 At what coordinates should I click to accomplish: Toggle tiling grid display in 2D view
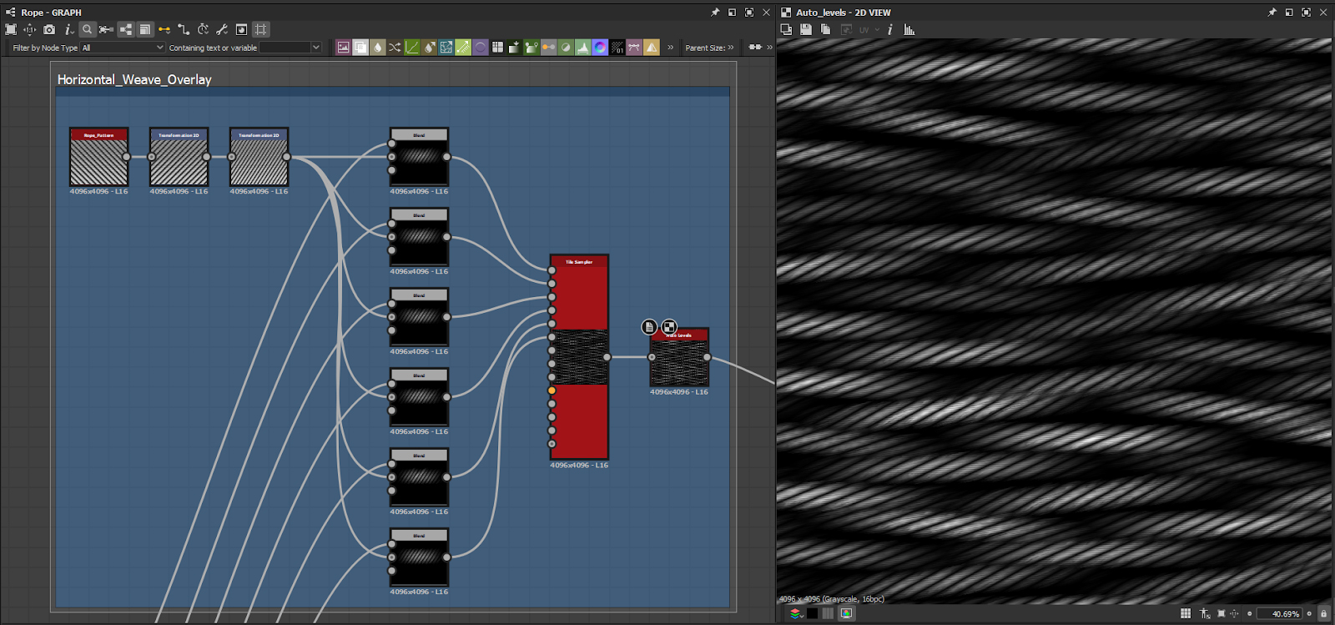(1186, 613)
